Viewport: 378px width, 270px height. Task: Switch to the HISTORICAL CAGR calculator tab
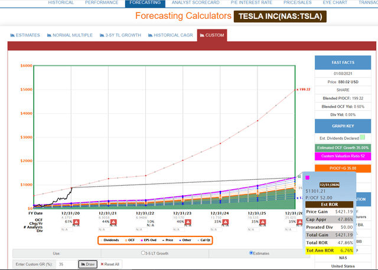coord(171,35)
